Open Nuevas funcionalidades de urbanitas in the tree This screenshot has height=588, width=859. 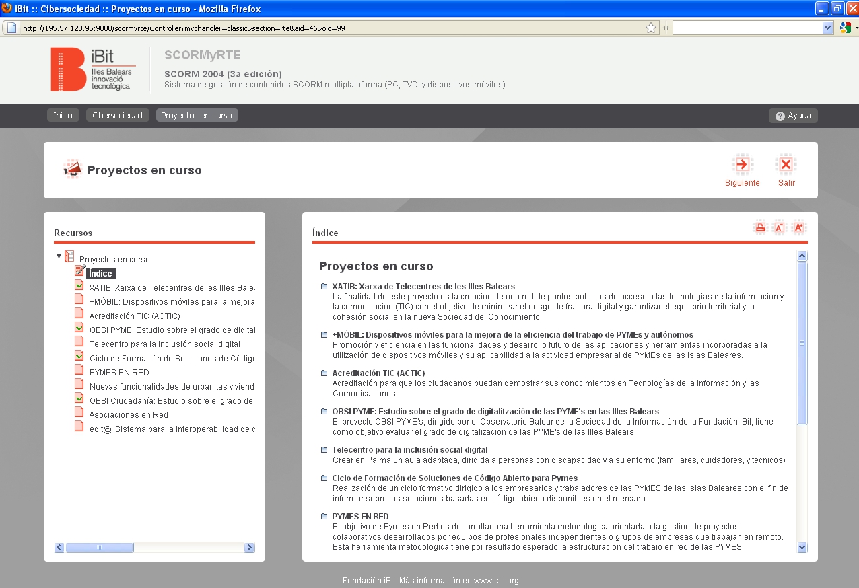(x=172, y=387)
